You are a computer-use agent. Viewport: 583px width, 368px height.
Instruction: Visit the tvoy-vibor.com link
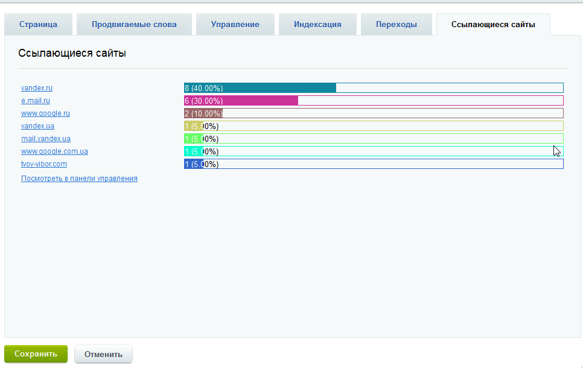coord(44,164)
